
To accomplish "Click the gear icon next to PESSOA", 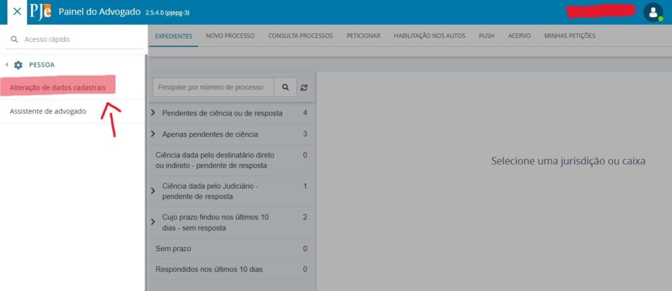I will [x=18, y=65].
